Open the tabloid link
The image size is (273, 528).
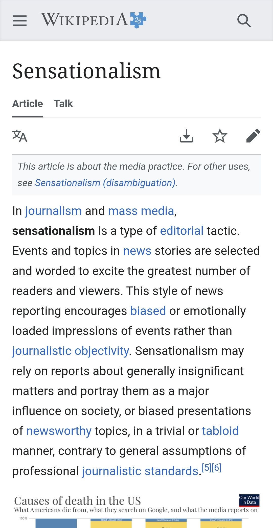220,431
